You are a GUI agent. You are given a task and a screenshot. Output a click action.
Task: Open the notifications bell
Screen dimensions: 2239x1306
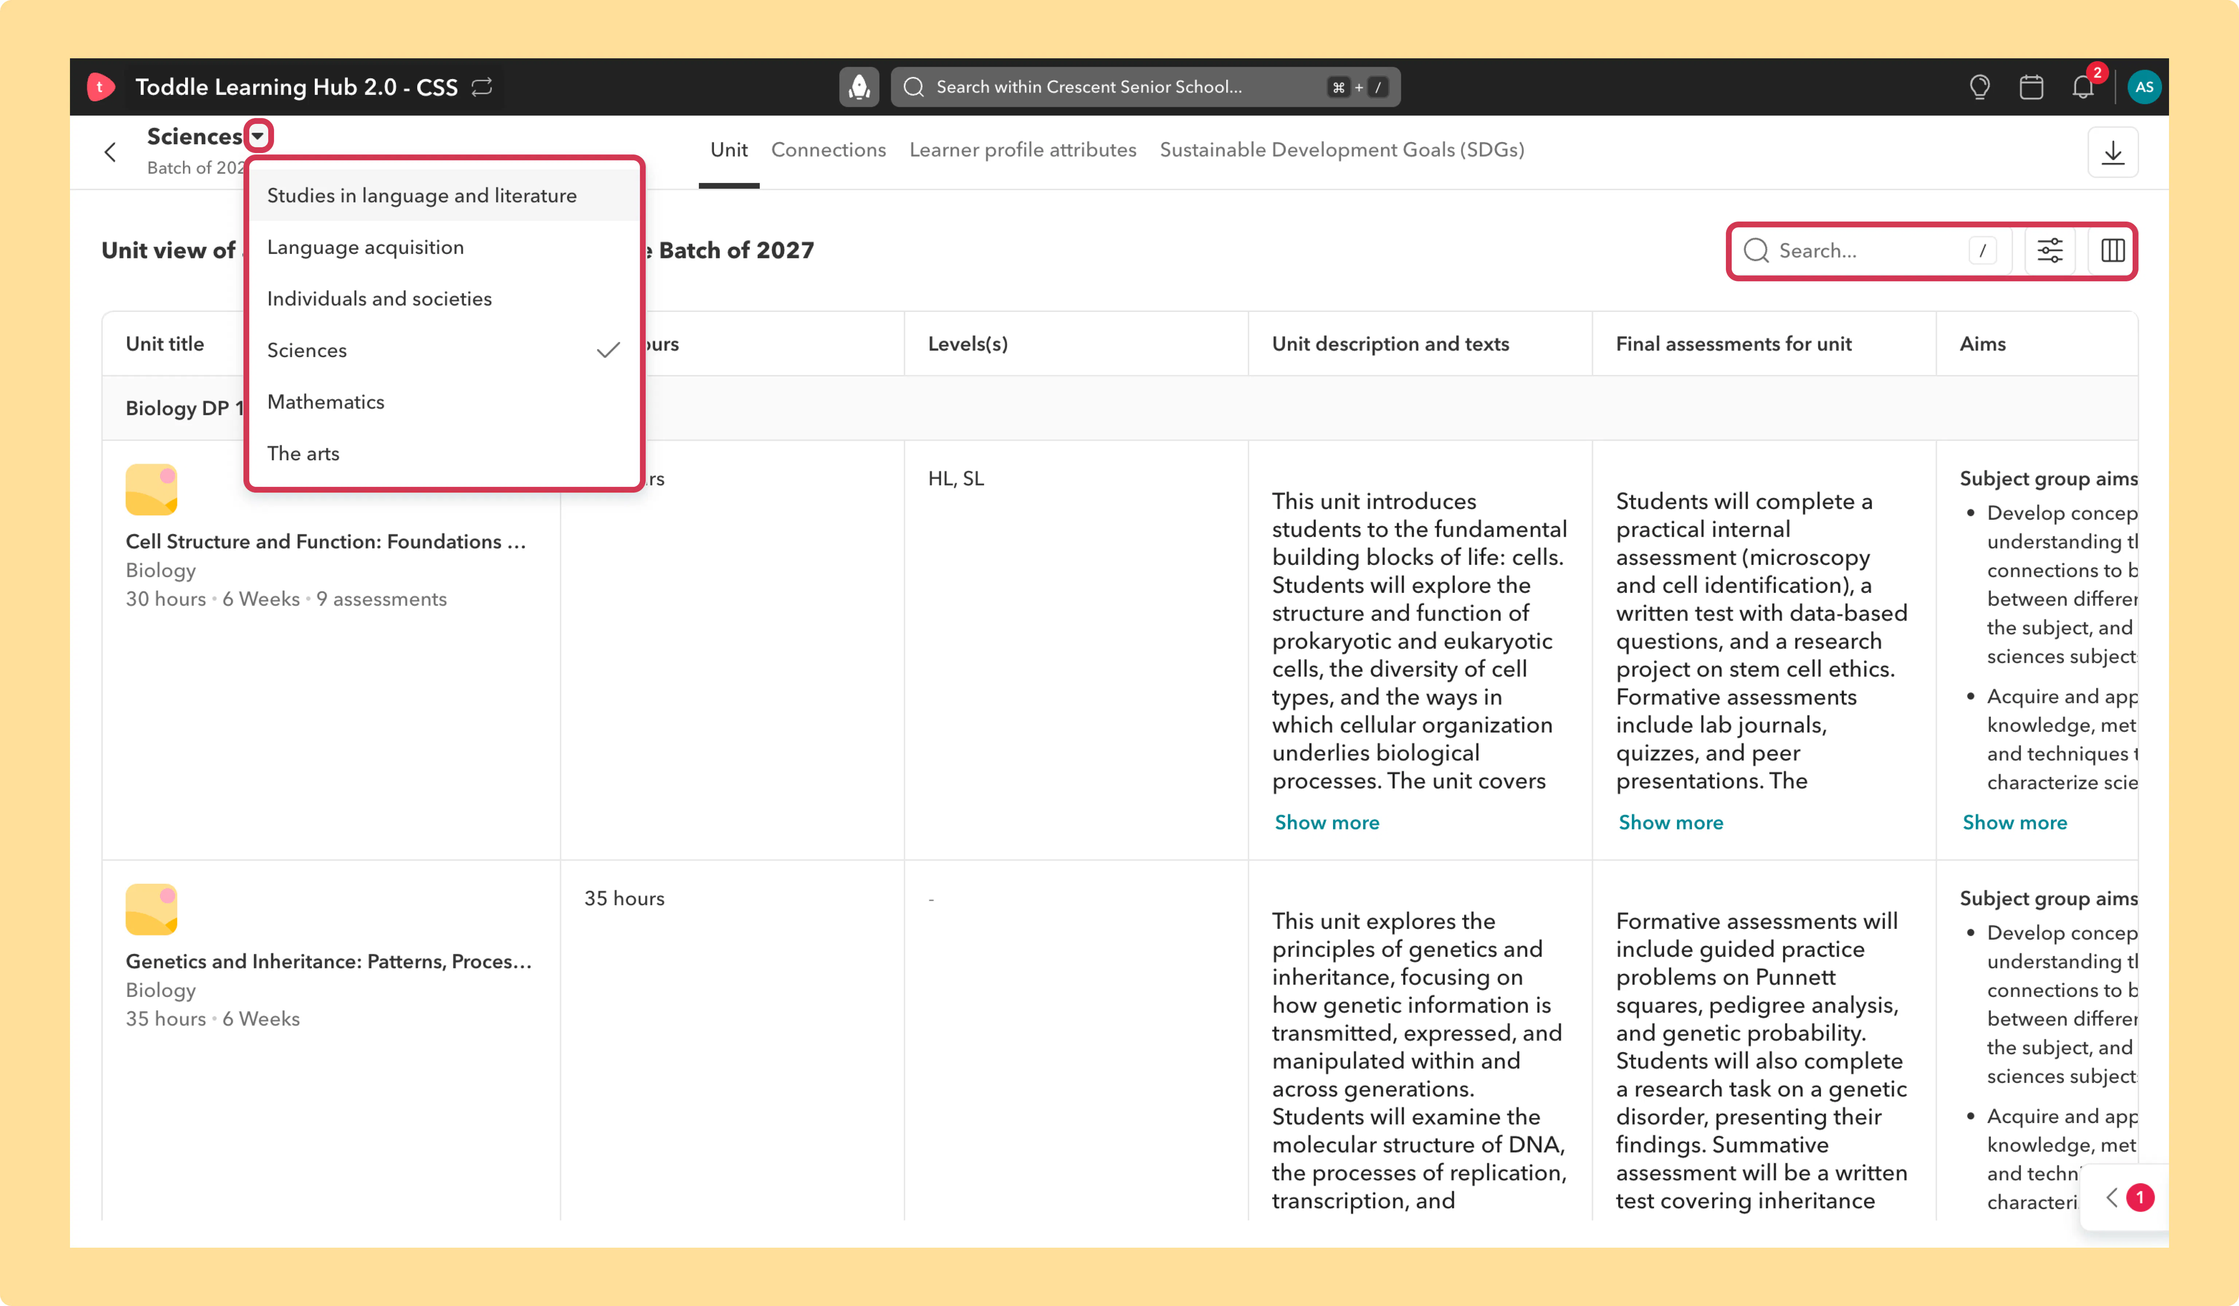2083,87
